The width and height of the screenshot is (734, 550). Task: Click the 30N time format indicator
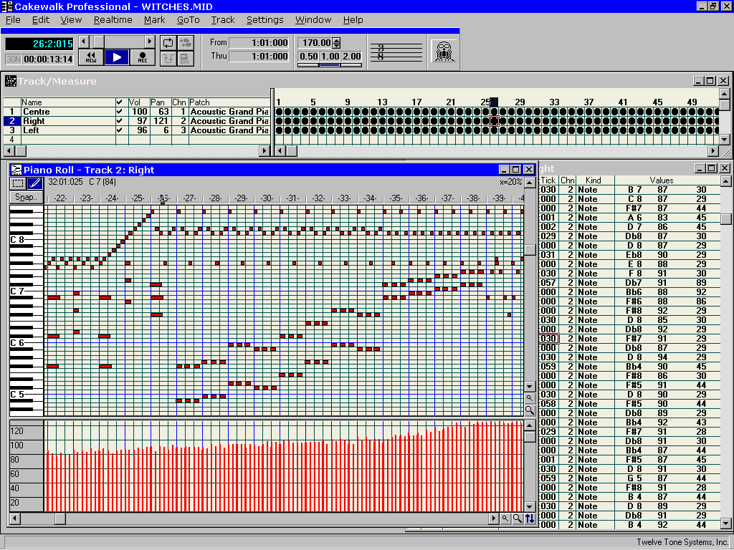(13, 59)
